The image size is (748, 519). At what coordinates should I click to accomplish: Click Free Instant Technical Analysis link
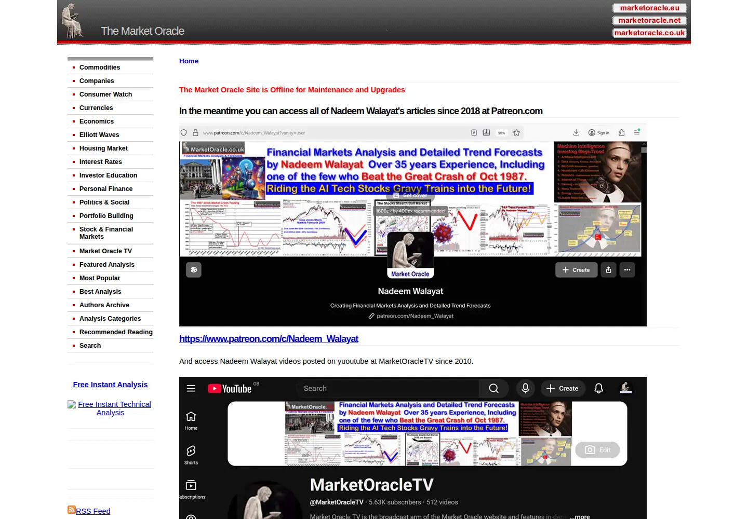click(x=111, y=408)
